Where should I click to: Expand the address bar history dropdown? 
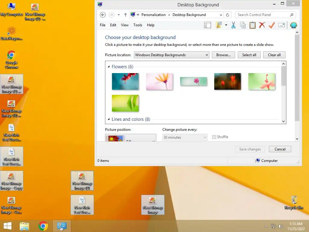coord(221,15)
